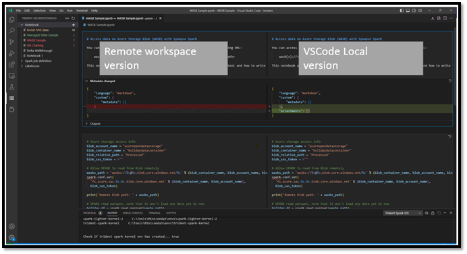This screenshot has width=467, height=254.
Task: Open the Run and Debug view
Action: click(x=11, y=53)
